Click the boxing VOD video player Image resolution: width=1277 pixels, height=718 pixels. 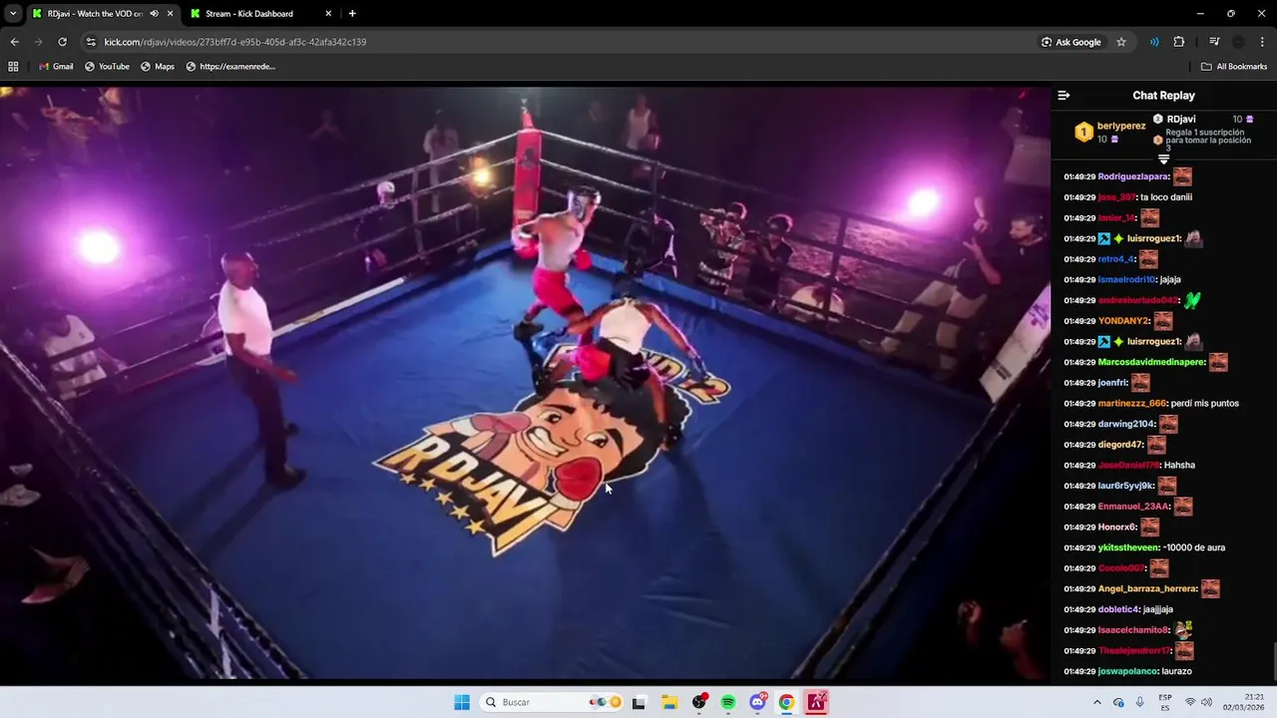525,383
